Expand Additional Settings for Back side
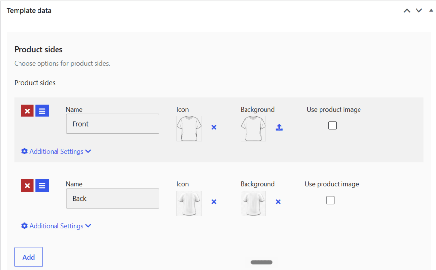Image resolution: width=436 pixels, height=270 pixels. pyautogui.click(x=56, y=226)
